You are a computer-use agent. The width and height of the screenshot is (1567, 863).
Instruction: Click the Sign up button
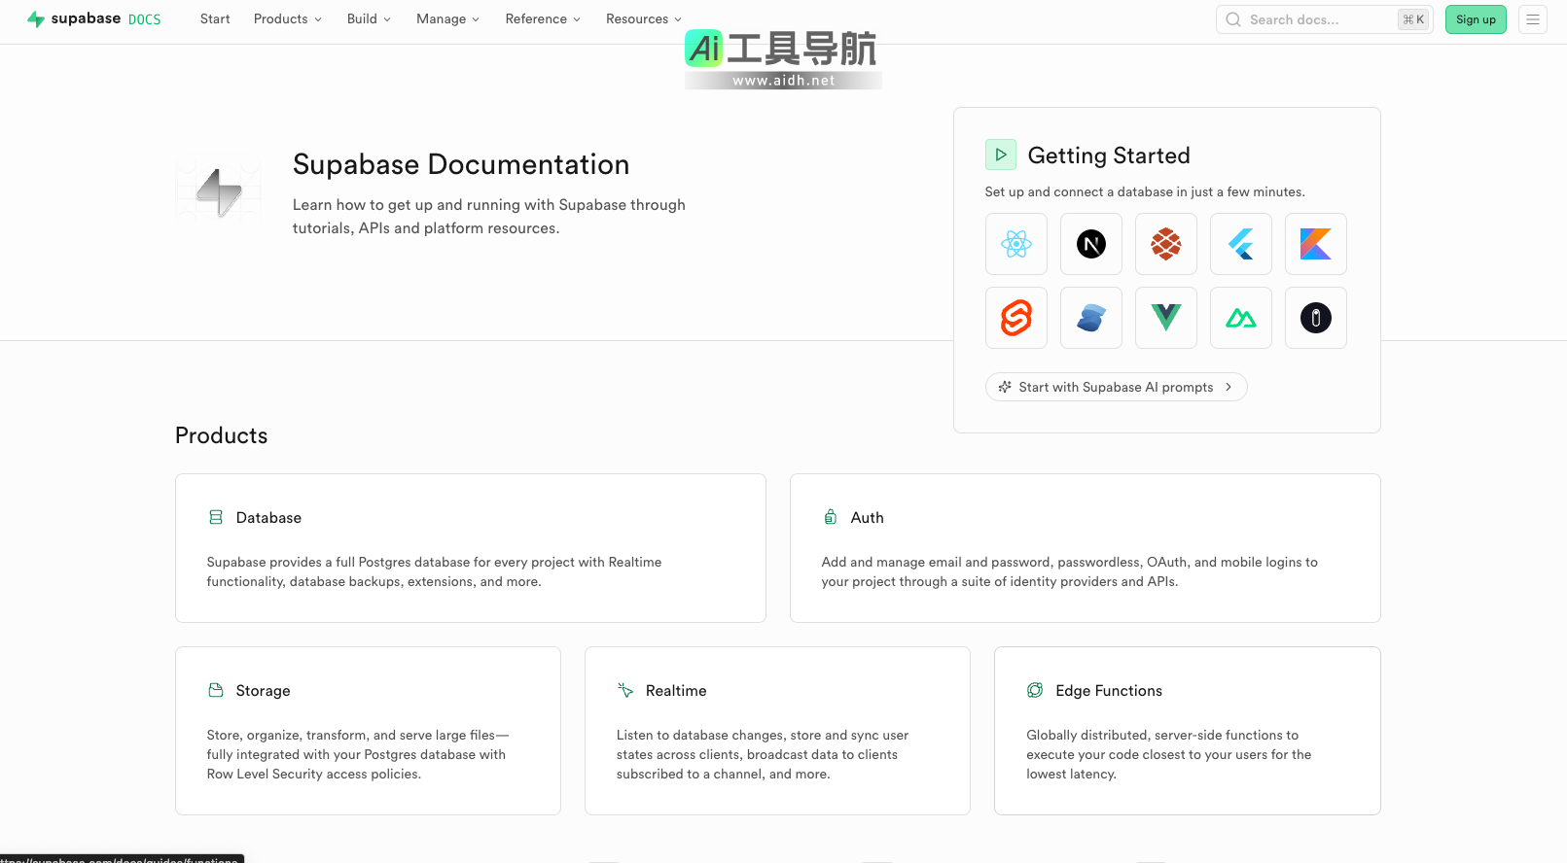pyautogui.click(x=1475, y=19)
